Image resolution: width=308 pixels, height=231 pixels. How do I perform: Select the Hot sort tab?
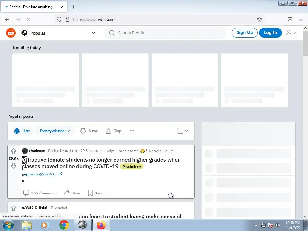(22, 131)
